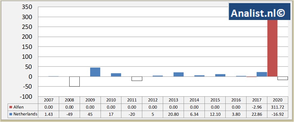Click the Alfen 0.00 cell for 2012

153,107
